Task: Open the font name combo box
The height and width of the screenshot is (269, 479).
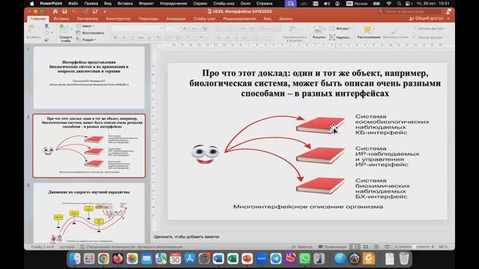Action: coord(138,28)
